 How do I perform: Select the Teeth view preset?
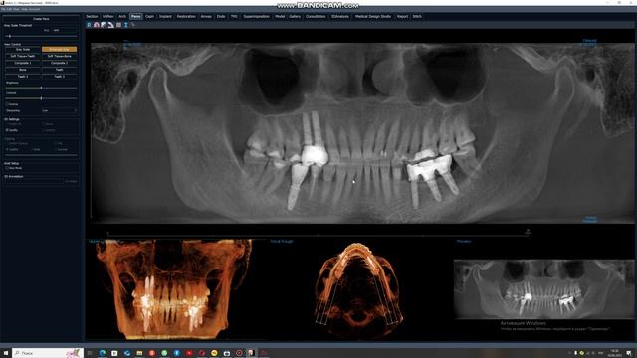coord(59,70)
